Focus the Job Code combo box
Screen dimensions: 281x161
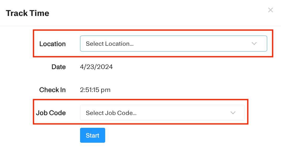162,113
